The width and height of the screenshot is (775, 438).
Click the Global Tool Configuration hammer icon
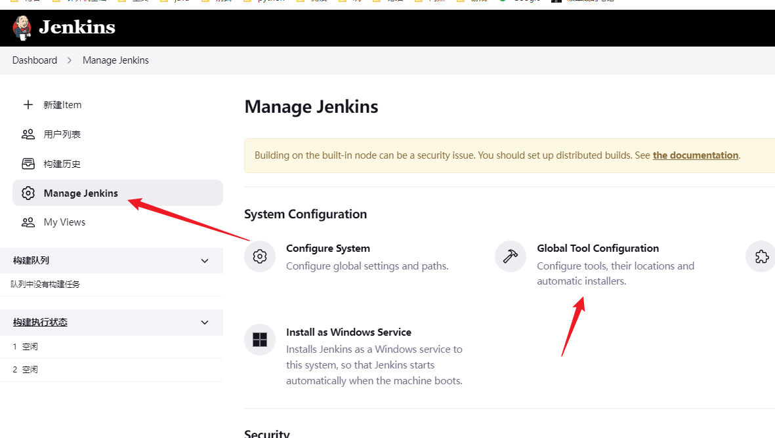click(x=511, y=256)
